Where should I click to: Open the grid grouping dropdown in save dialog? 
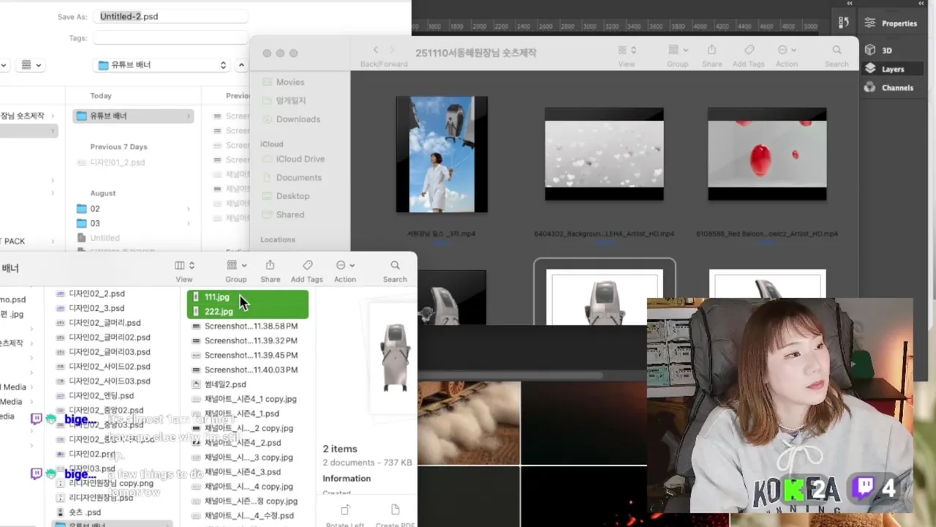pyautogui.click(x=31, y=65)
